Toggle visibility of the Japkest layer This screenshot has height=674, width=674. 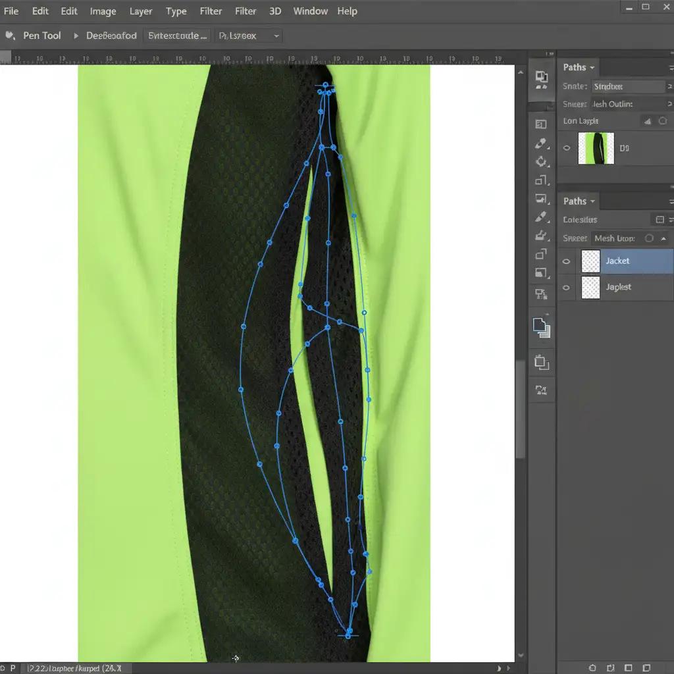click(566, 288)
